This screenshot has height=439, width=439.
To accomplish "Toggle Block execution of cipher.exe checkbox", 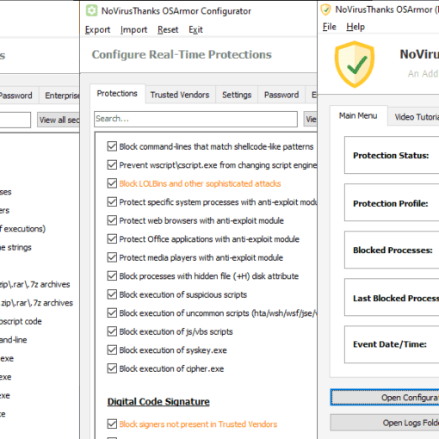I will pos(112,368).
